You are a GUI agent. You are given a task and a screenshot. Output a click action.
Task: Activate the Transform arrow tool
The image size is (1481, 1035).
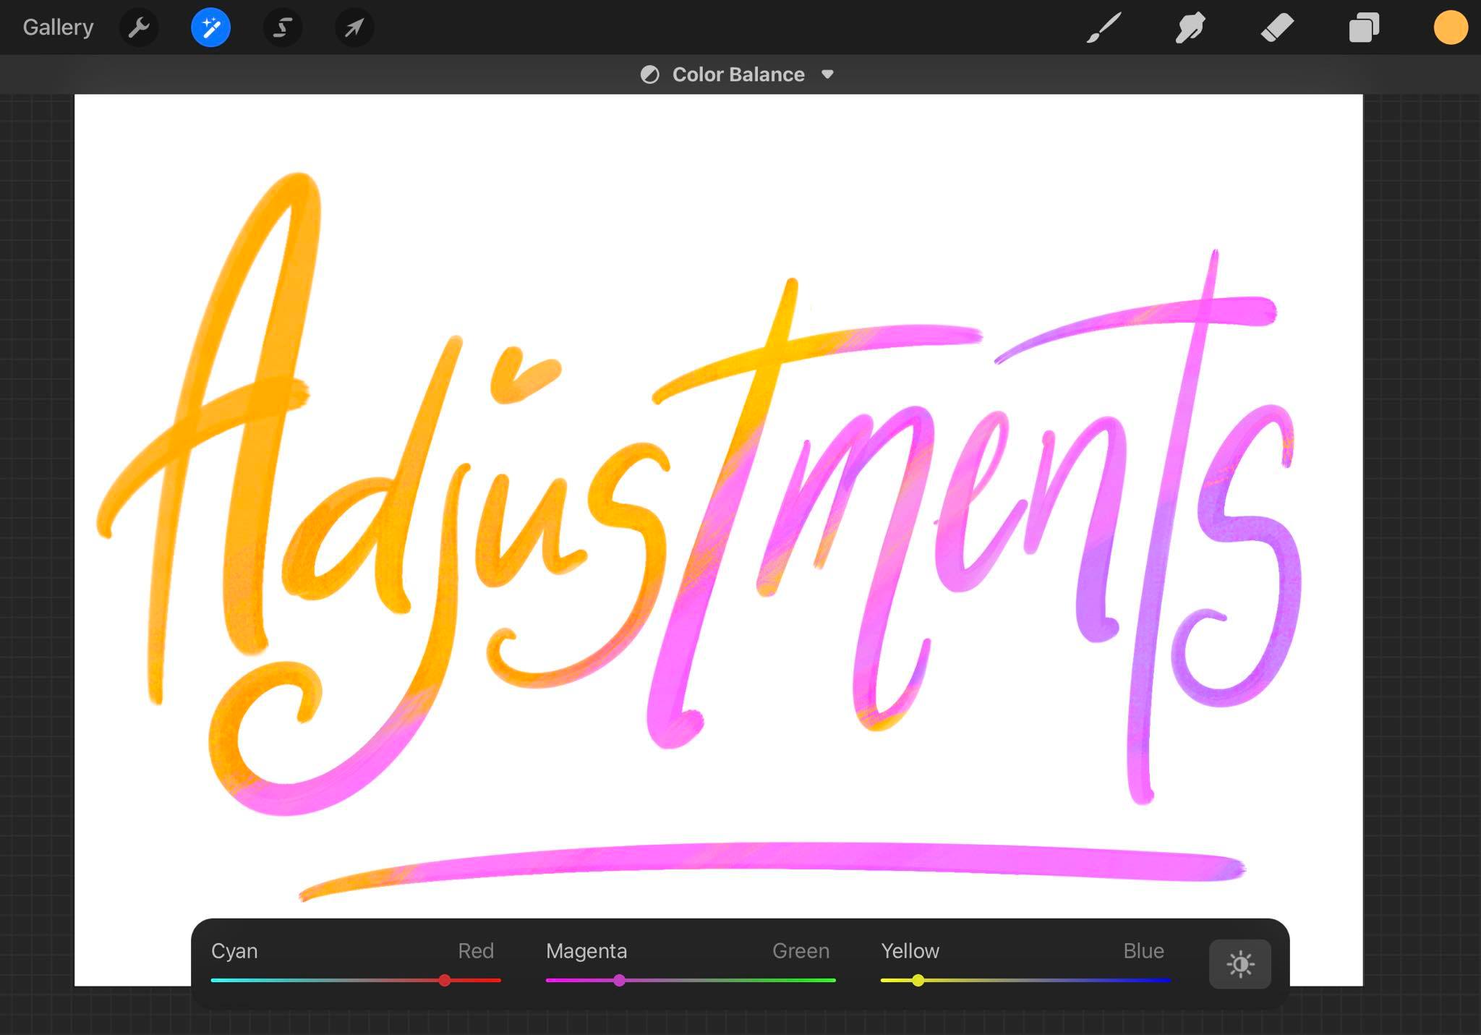(354, 27)
